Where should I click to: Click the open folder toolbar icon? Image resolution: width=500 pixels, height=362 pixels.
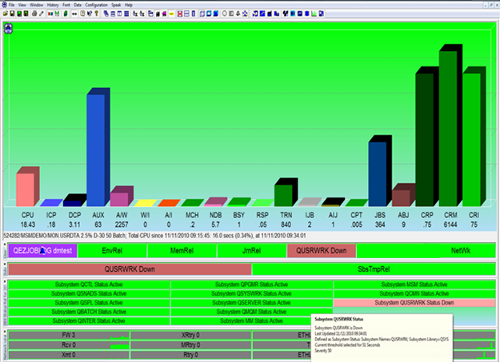(5, 13)
